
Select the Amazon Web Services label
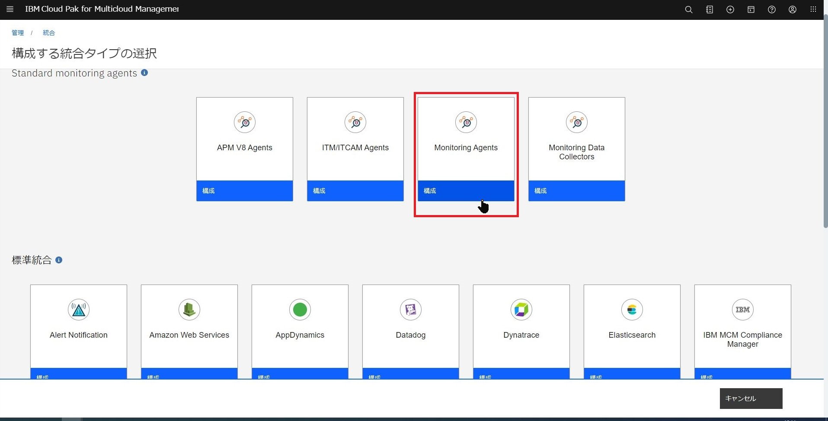coord(189,335)
